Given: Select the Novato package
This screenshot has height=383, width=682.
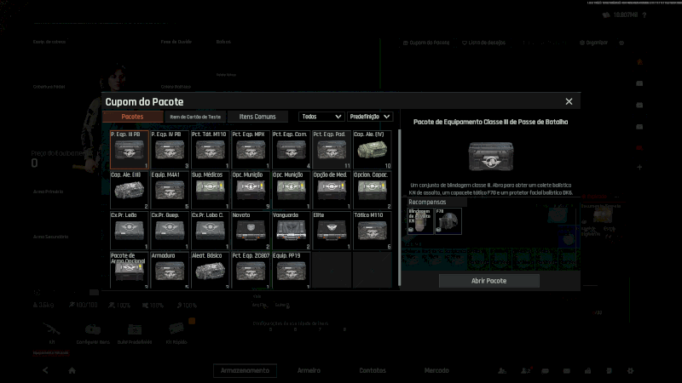Looking at the screenshot, I should (251, 230).
